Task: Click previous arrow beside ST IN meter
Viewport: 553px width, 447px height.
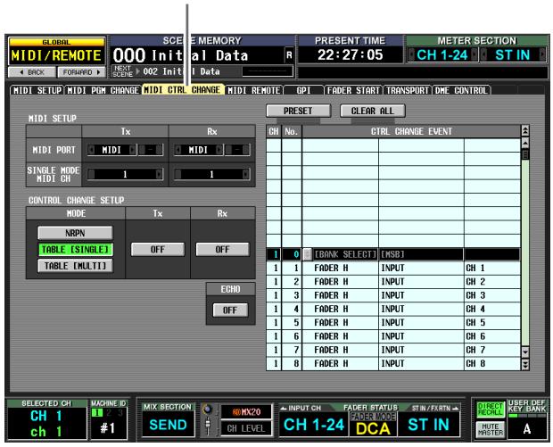Action: coord(484,55)
